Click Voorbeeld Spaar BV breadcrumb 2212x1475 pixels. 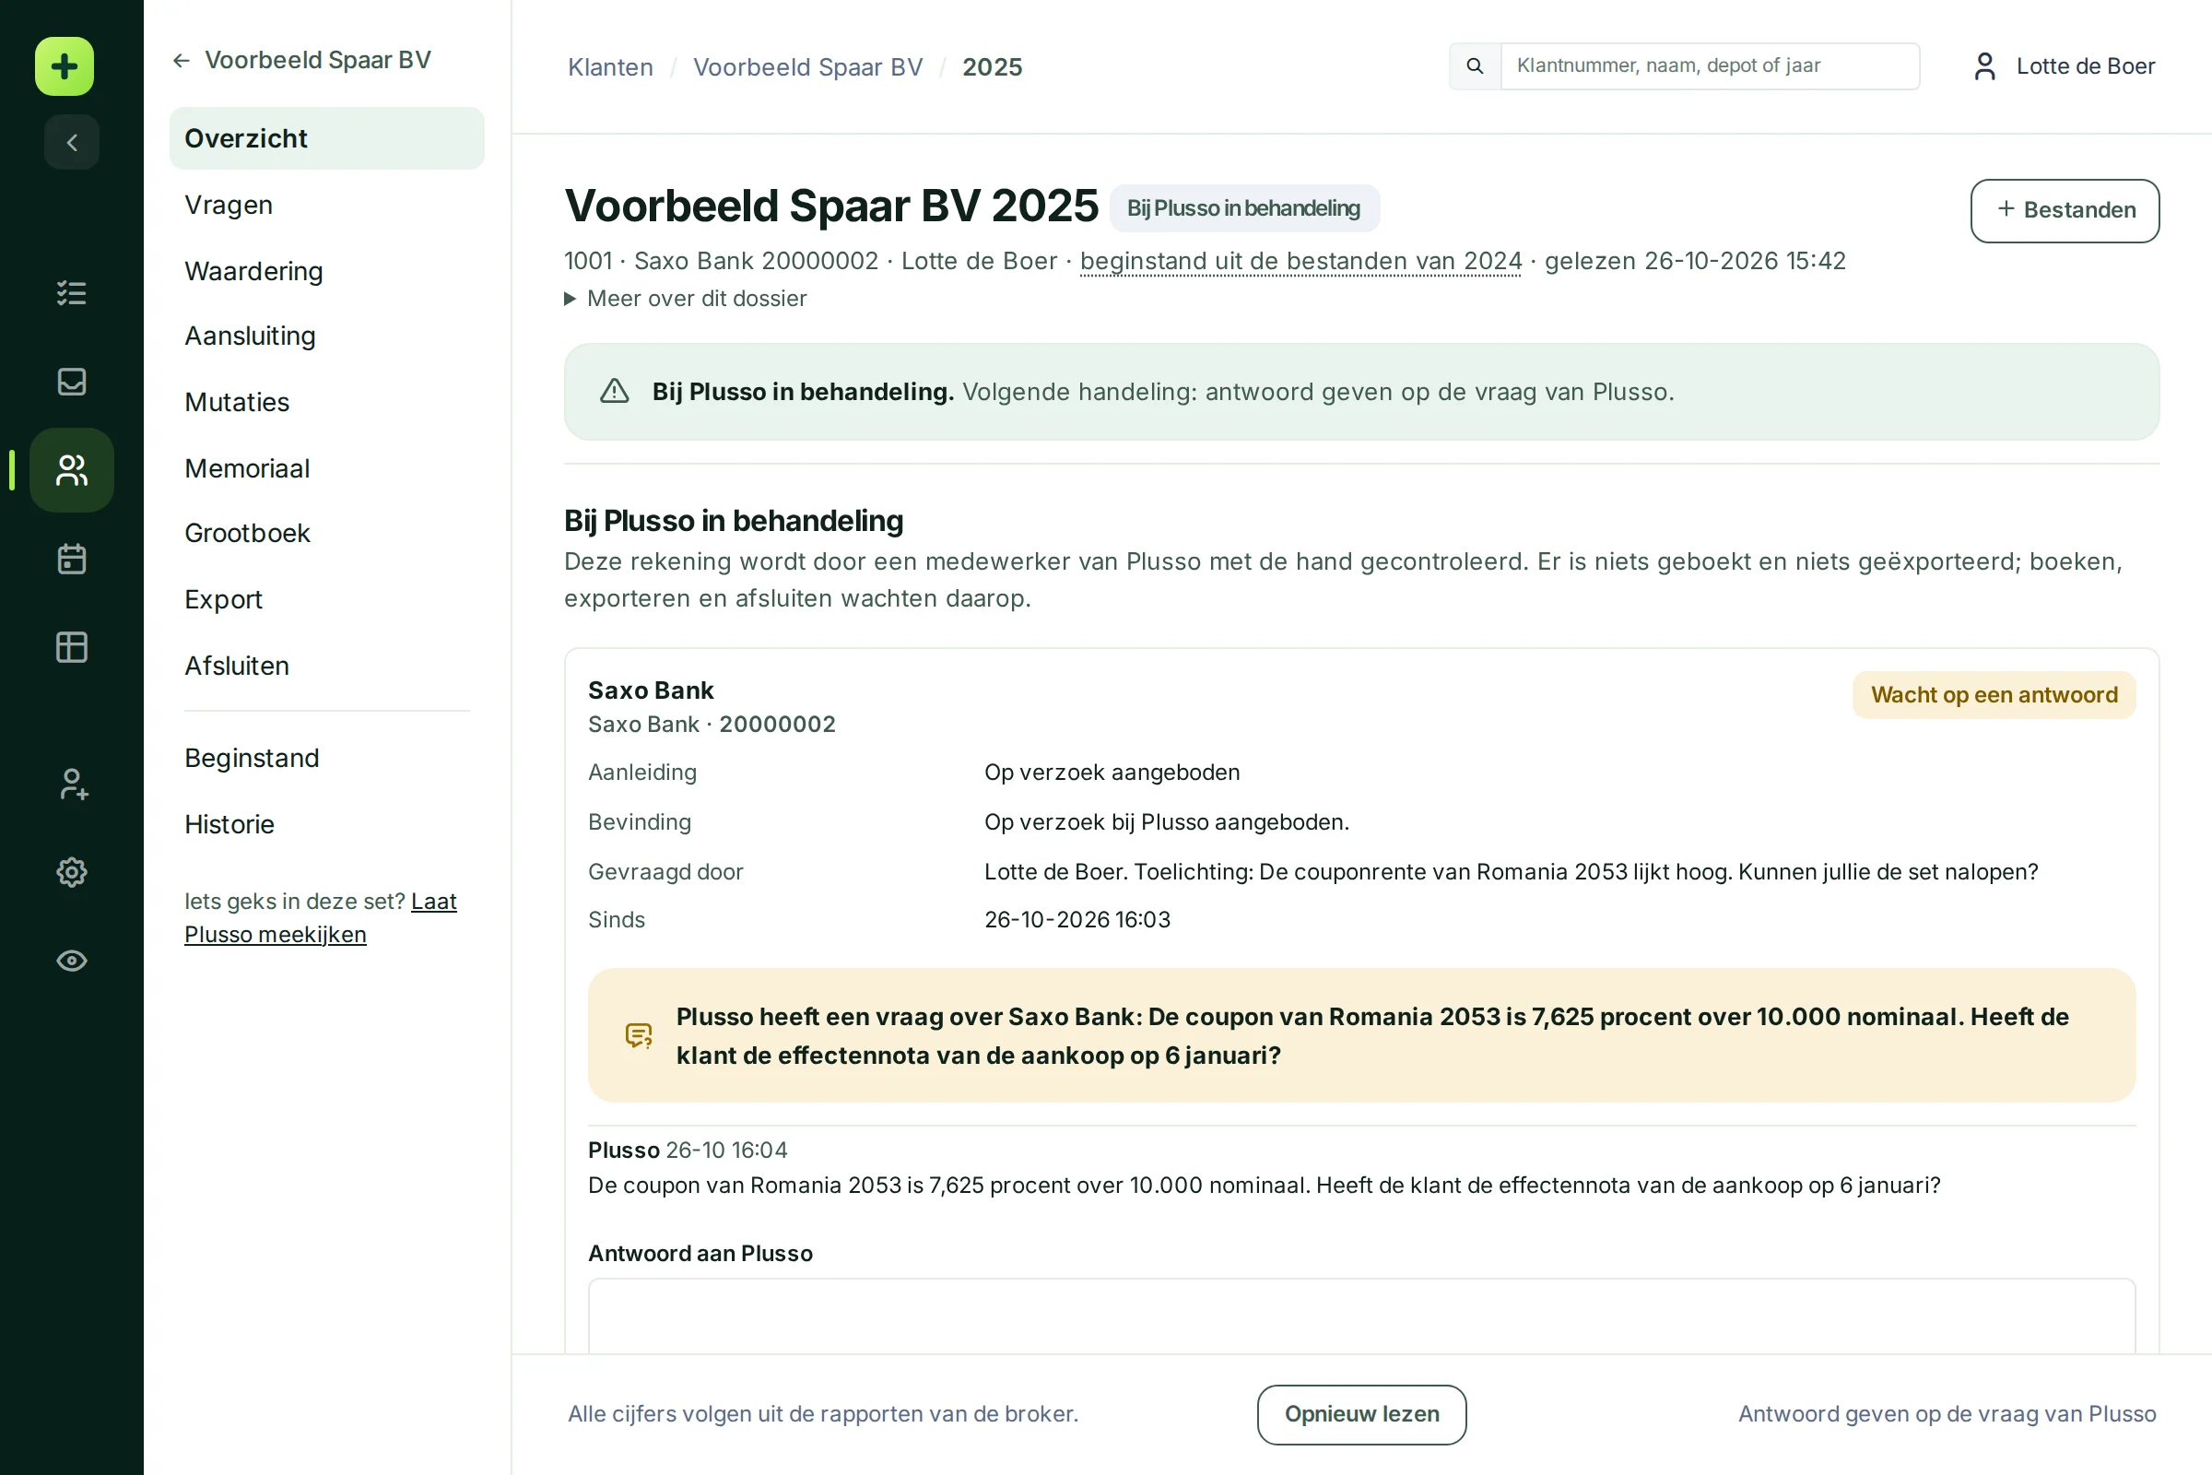pos(808,66)
